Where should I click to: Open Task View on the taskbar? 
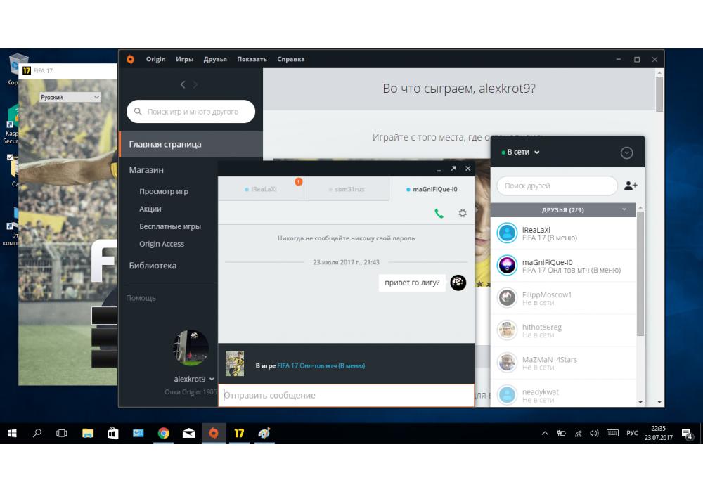tap(62, 433)
